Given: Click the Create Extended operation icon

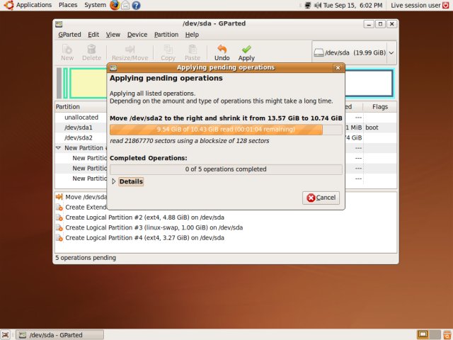Looking at the screenshot, I should point(59,208).
